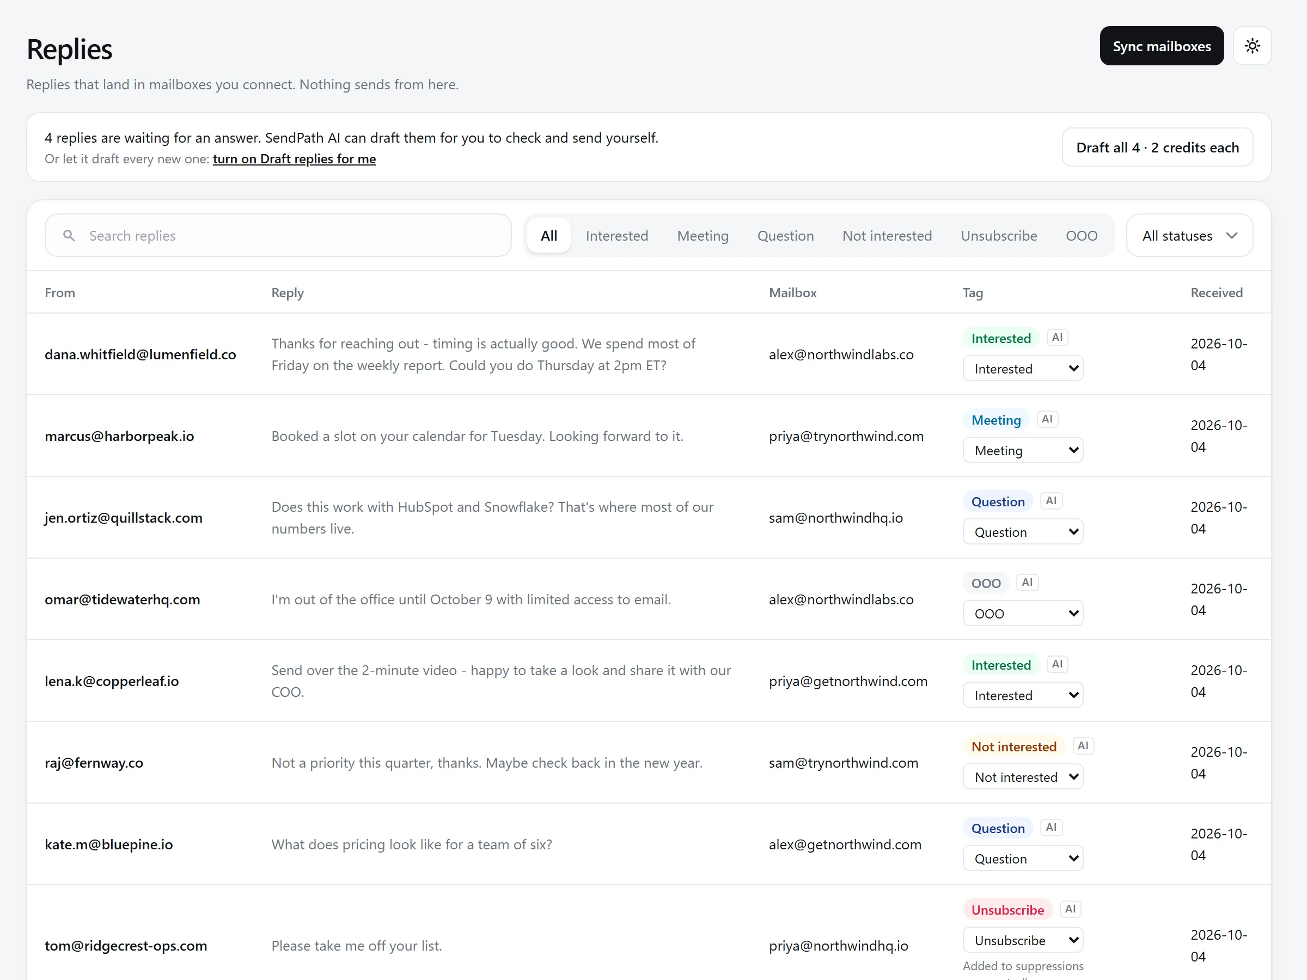
Task: Open the 'turn on Draft replies for me' link
Action: pos(294,159)
